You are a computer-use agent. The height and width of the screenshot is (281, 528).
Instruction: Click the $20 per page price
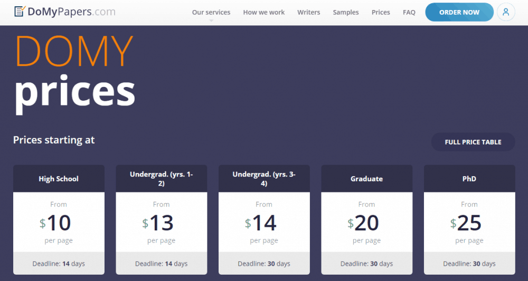[x=364, y=223]
